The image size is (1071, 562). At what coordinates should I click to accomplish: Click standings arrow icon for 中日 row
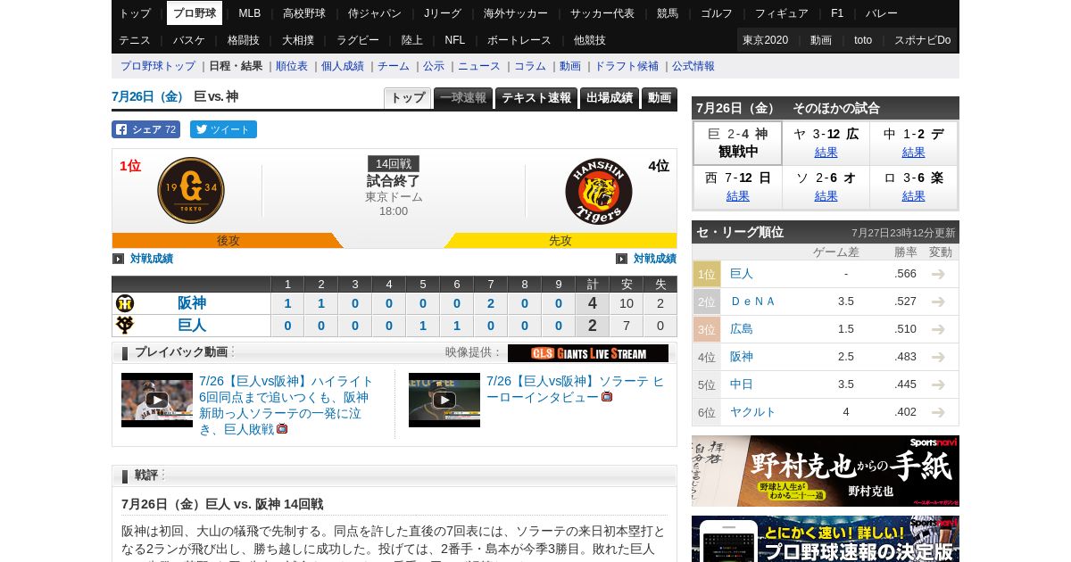[x=938, y=384]
